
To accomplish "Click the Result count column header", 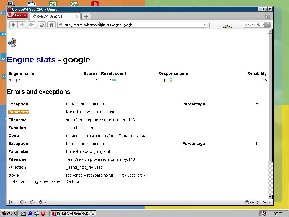I will (x=113, y=73).
